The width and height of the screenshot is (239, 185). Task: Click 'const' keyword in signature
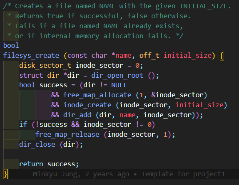click(77, 56)
